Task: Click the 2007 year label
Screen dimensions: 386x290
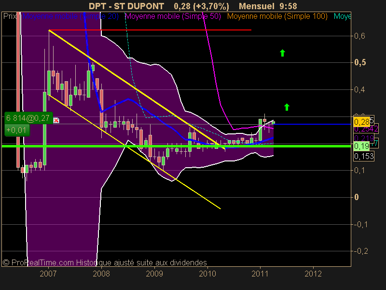Action: (x=48, y=274)
